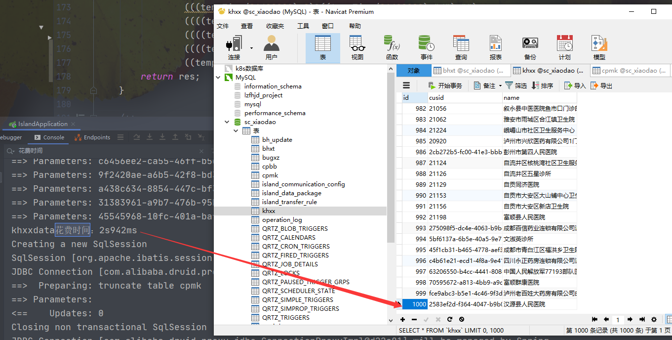Open the paging settings gear icon

tap(654, 320)
